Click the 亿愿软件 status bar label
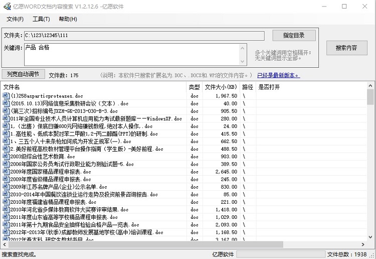376x259 pixels. [223, 254]
